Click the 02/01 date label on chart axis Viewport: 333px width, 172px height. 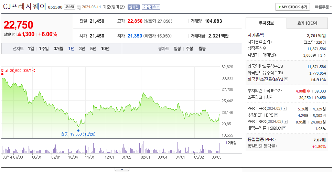coord(146,157)
